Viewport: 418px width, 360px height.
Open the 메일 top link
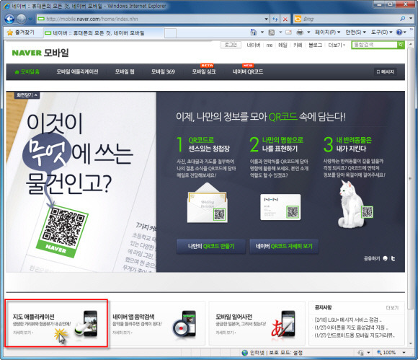pos(283,45)
